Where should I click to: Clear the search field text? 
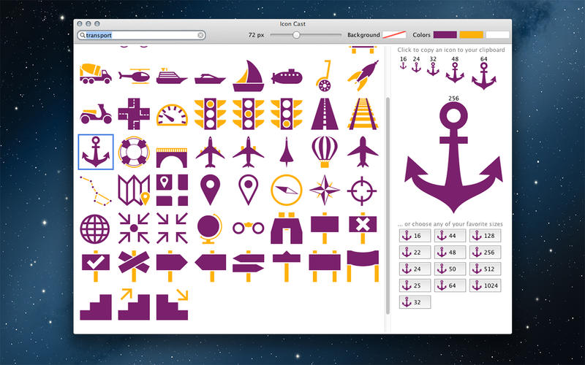coord(200,35)
